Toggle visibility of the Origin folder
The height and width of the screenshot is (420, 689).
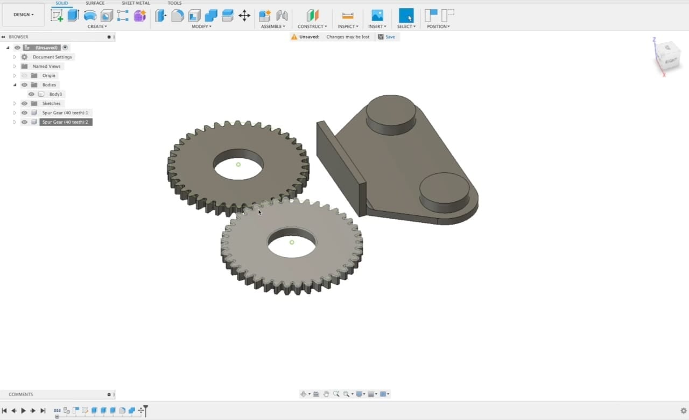pos(24,75)
